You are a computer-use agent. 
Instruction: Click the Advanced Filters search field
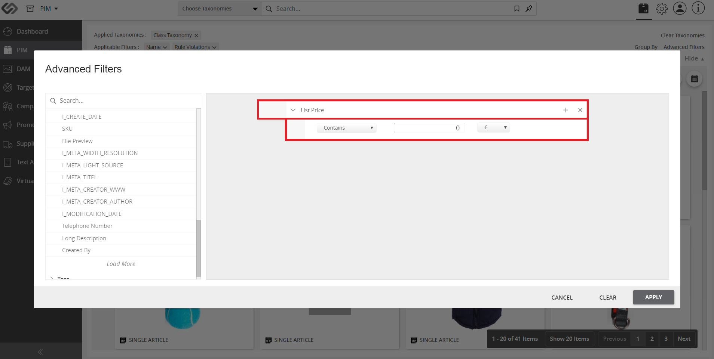point(123,100)
